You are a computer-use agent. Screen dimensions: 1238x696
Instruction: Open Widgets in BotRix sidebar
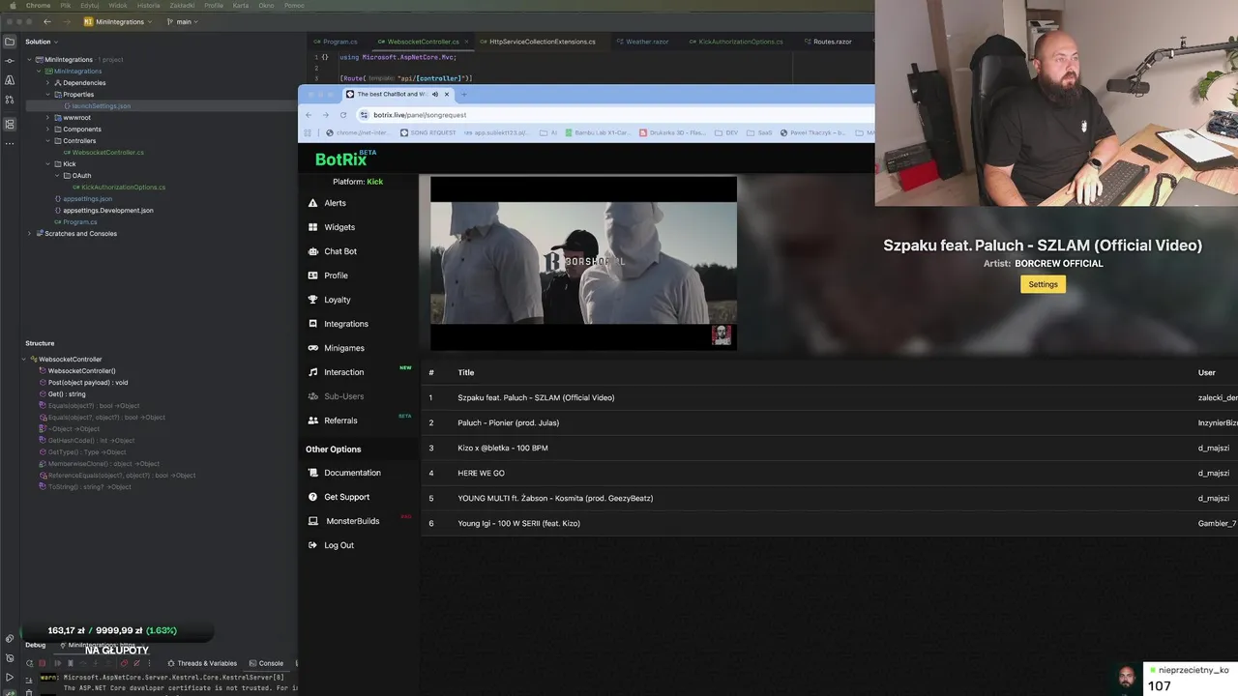pyautogui.click(x=332, y=227)
